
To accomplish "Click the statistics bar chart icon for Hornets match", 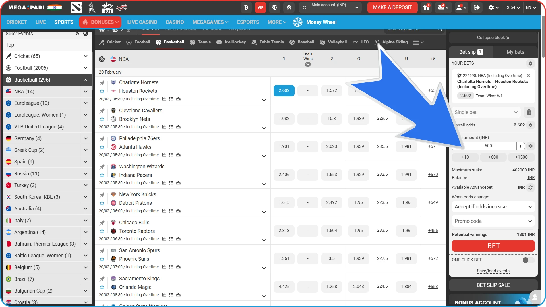I will [164, 99].
